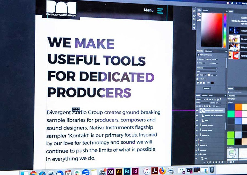Open Adobe Acrobat from the dock

155,171
